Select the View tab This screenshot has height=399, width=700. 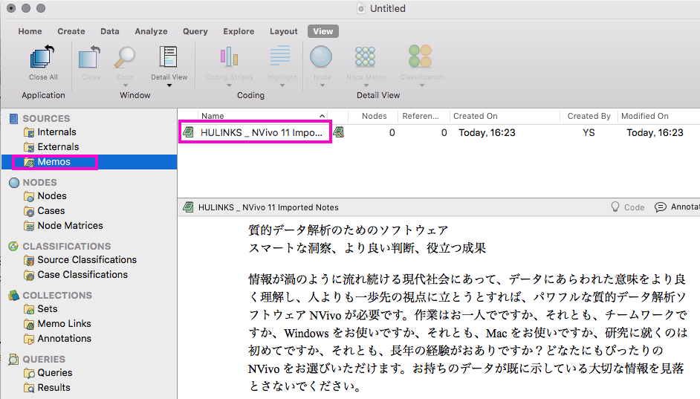point(323,31)
